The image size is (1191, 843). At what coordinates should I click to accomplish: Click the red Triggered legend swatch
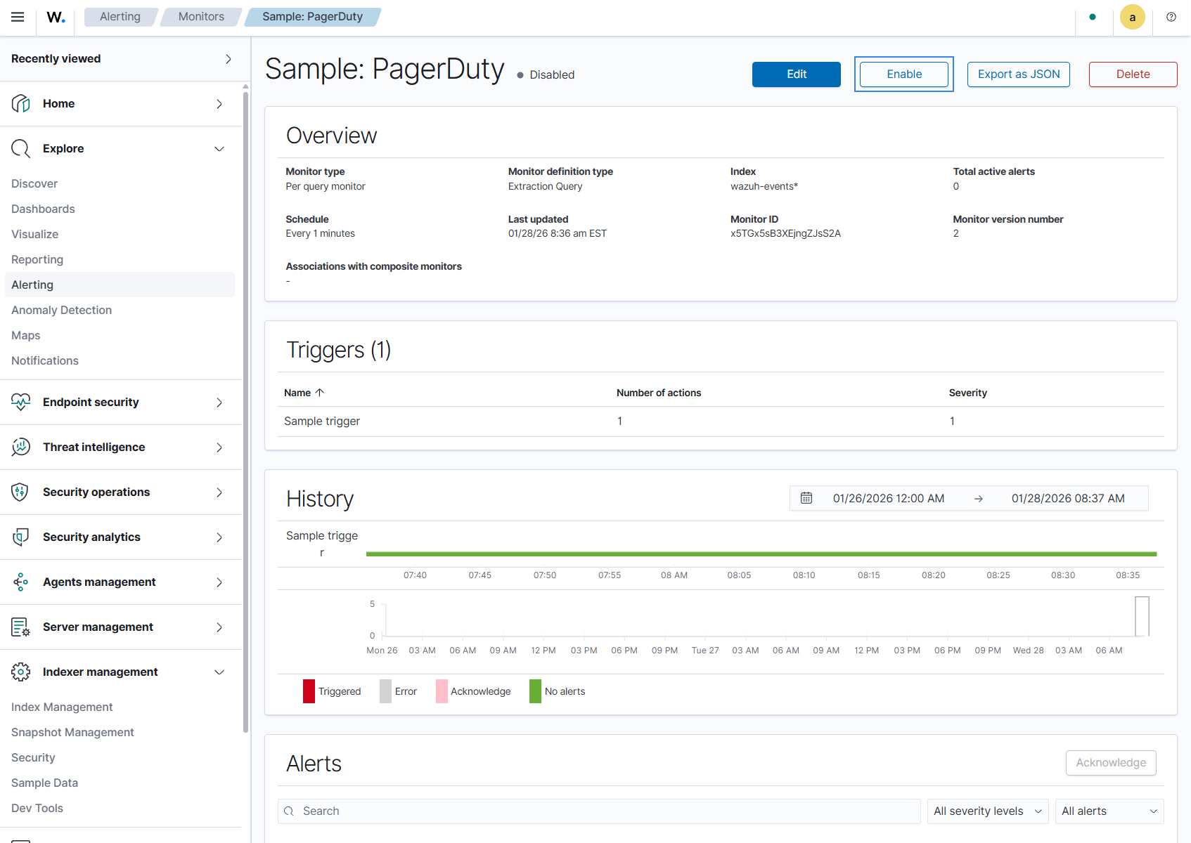pyautogui.click(x=309, y=691)
